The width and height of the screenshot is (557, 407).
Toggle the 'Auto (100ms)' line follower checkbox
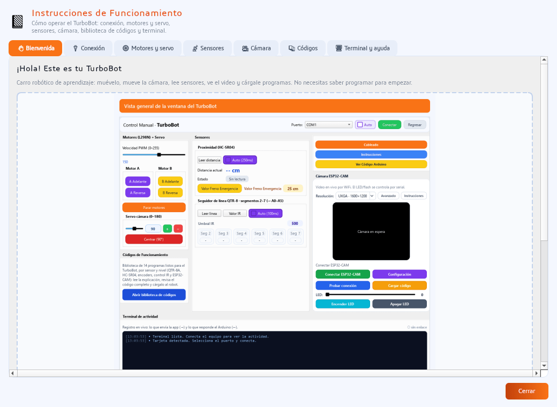click(x=265, y=214)
